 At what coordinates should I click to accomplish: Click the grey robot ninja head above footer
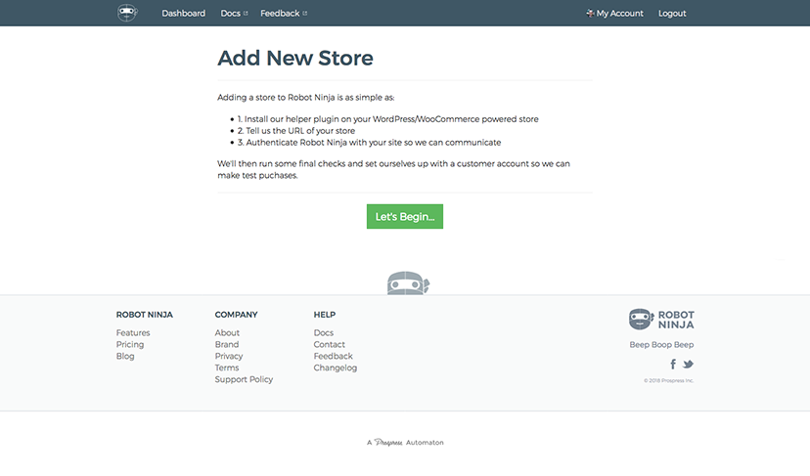(408, 282)
